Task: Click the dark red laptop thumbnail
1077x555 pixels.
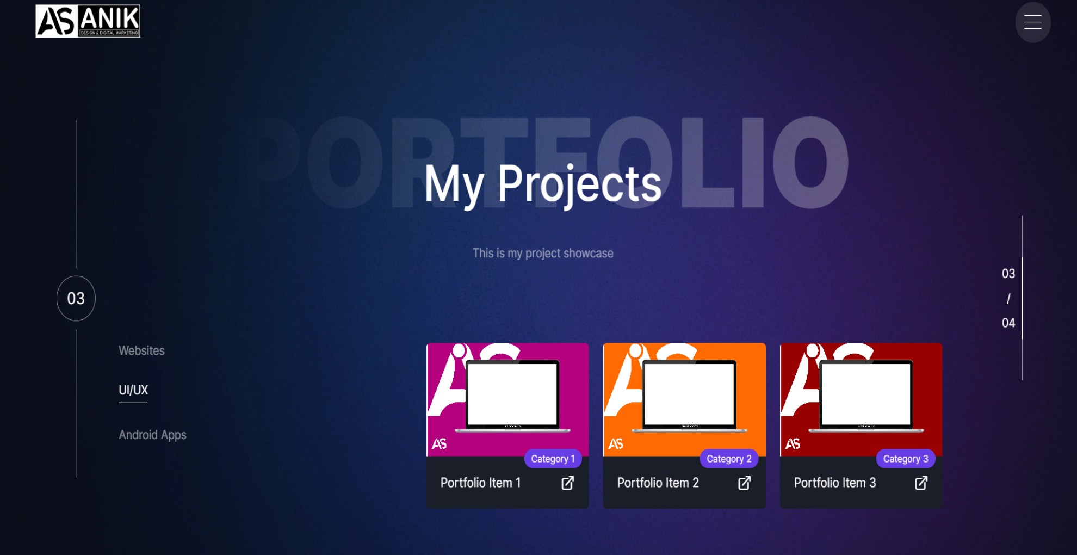Action: (861, 399)
